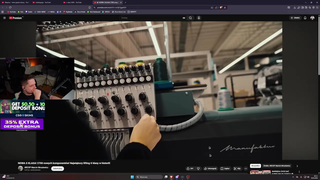The width and height of the screenshot is (320, 180).
Task: Click the video player area
Action: [159, 90]
